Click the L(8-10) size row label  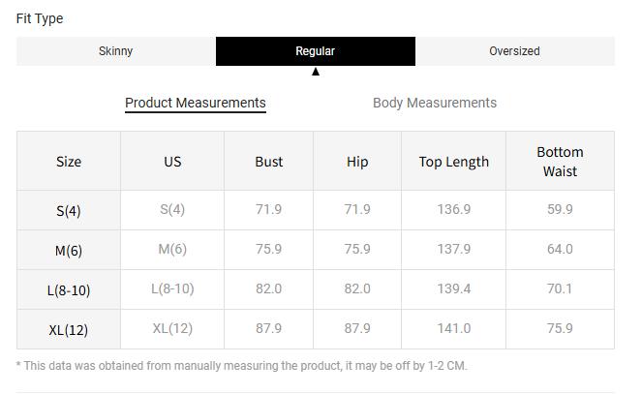pos(69,289)
